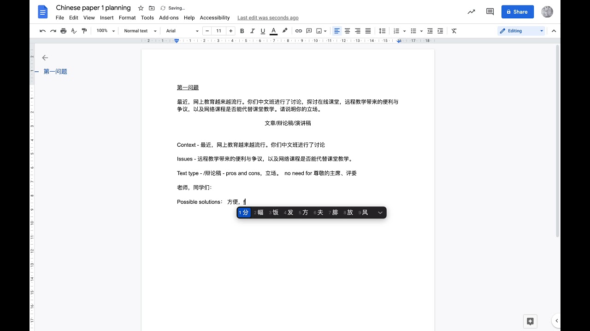Screen dimensions: 590x331
Task: Open the line spacing options
Action: tap(382, 31)
